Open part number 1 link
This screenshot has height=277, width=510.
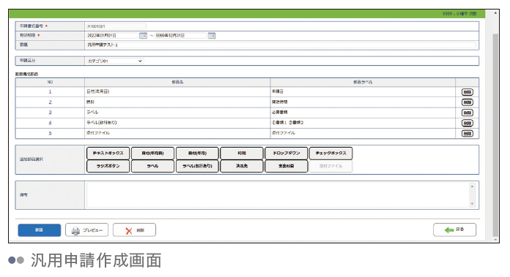click(x=50, y=92)
